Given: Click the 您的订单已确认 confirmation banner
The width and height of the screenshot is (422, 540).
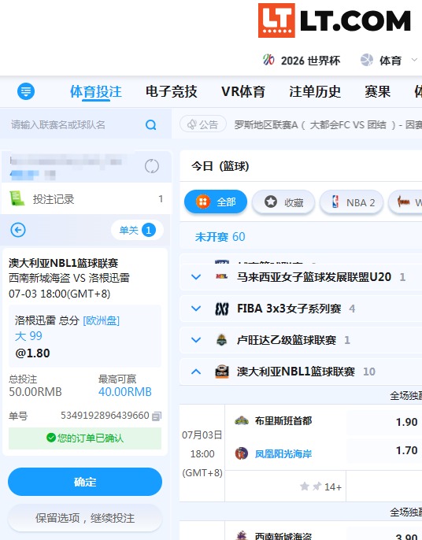Looking at the screenshot, I should 85,438.
